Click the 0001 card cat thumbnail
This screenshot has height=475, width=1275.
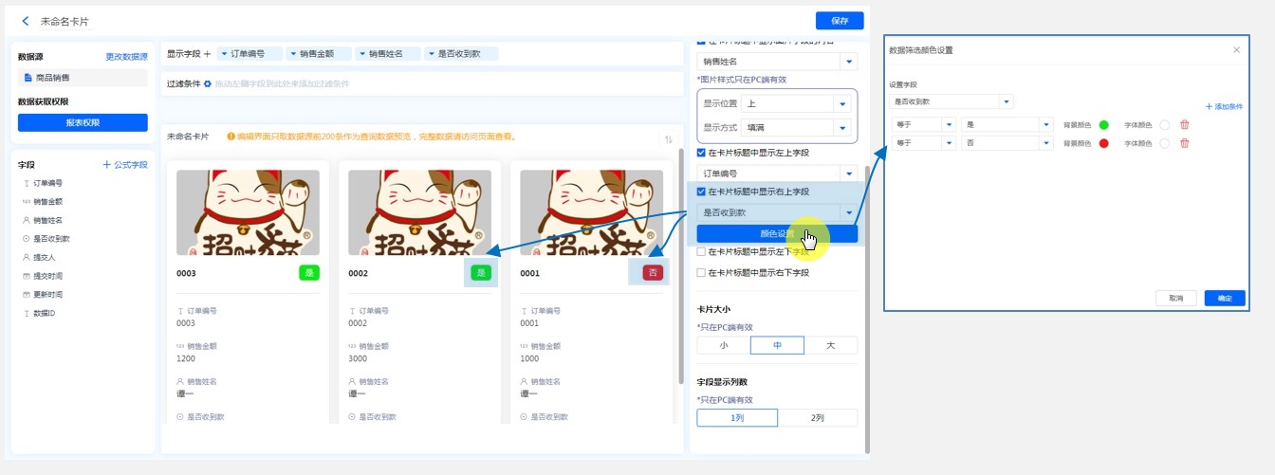[x=591, y=212]
